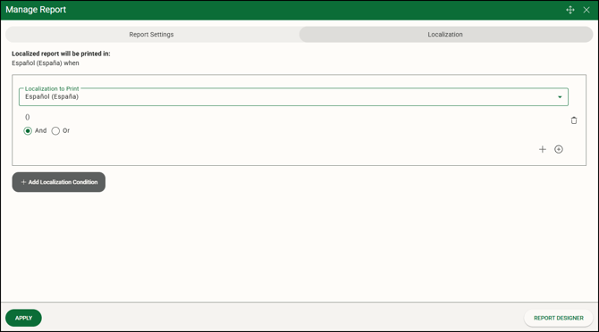The width and height of the screenshot is (599, 332).
Task: Switch to the Localization tab
Action: tap(445, 34)
